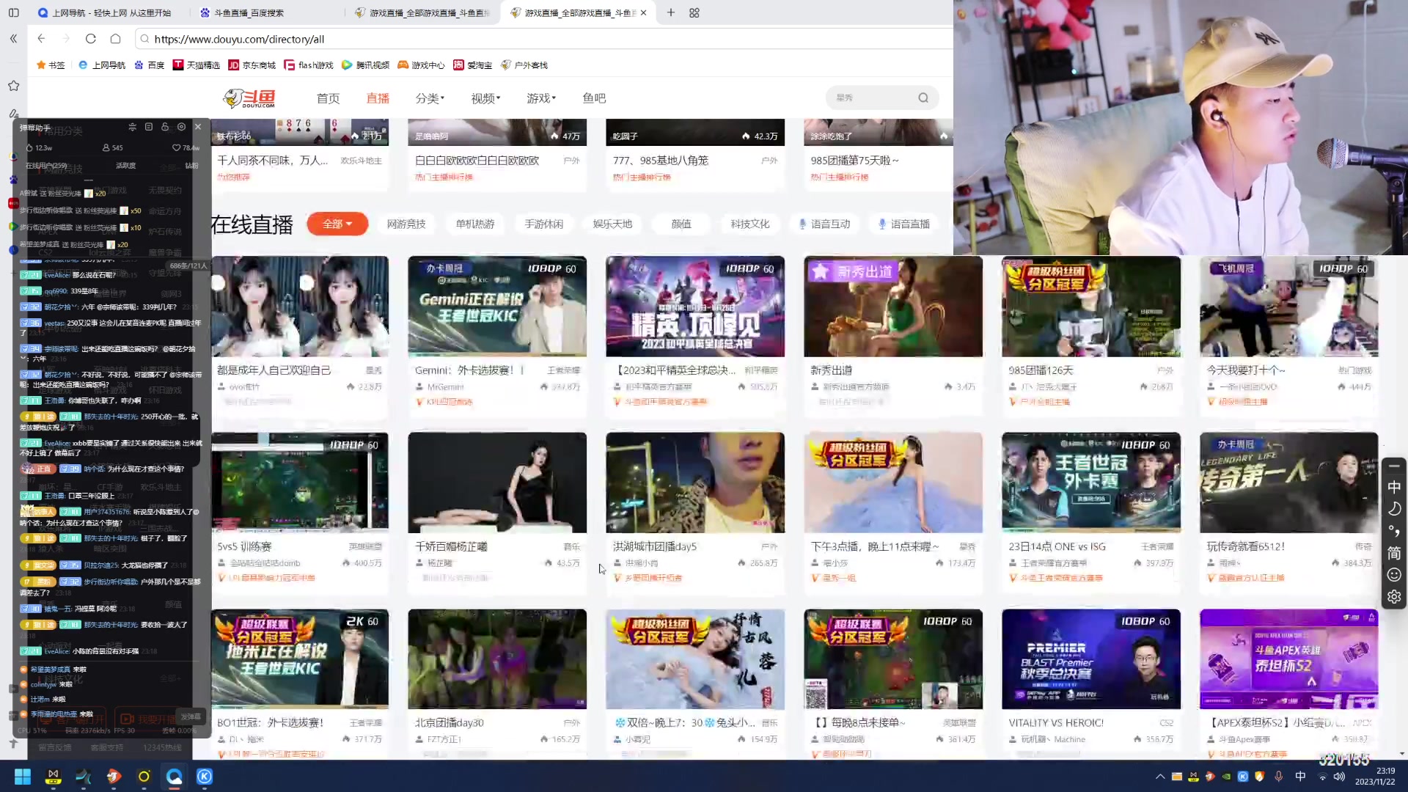The image size is (1408, 792).
Task: Open the VITALITY VS HEROIC stream title
Action: (x=1056, y=723)
